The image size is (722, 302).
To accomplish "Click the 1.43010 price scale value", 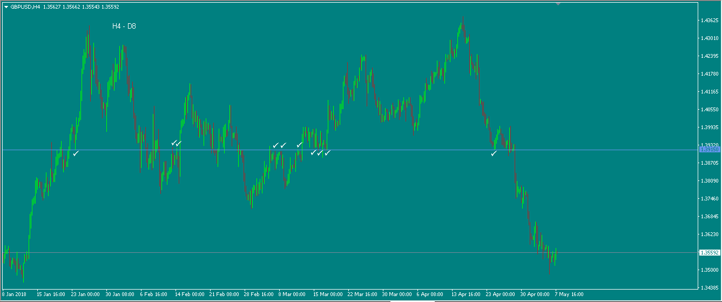I will 709,38.
